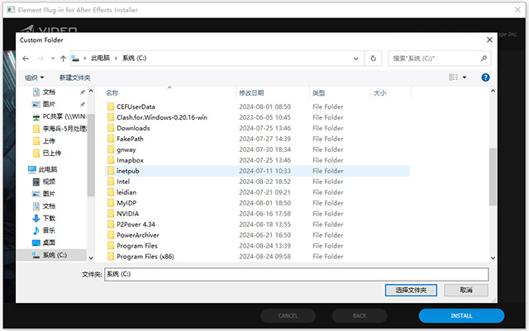Sort by the 名称 column header
The image size is (529, 331).
click(112, 93)
